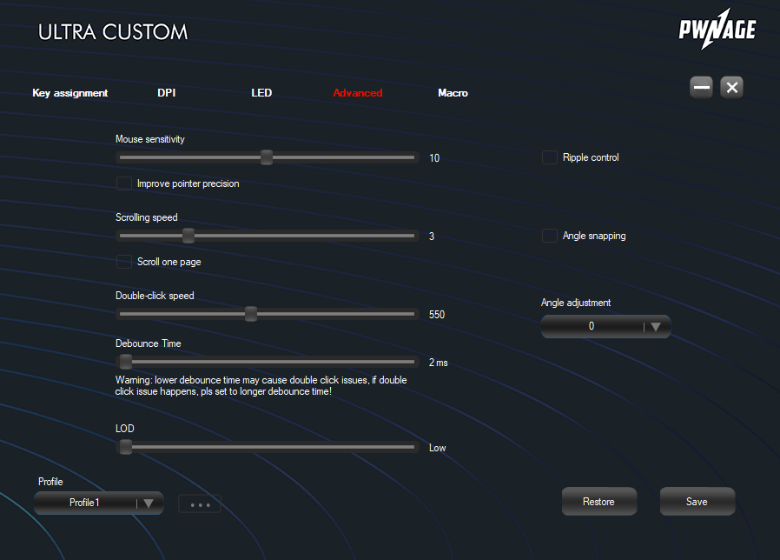Minimize the Ultra Custom window

tap(702, 87)
